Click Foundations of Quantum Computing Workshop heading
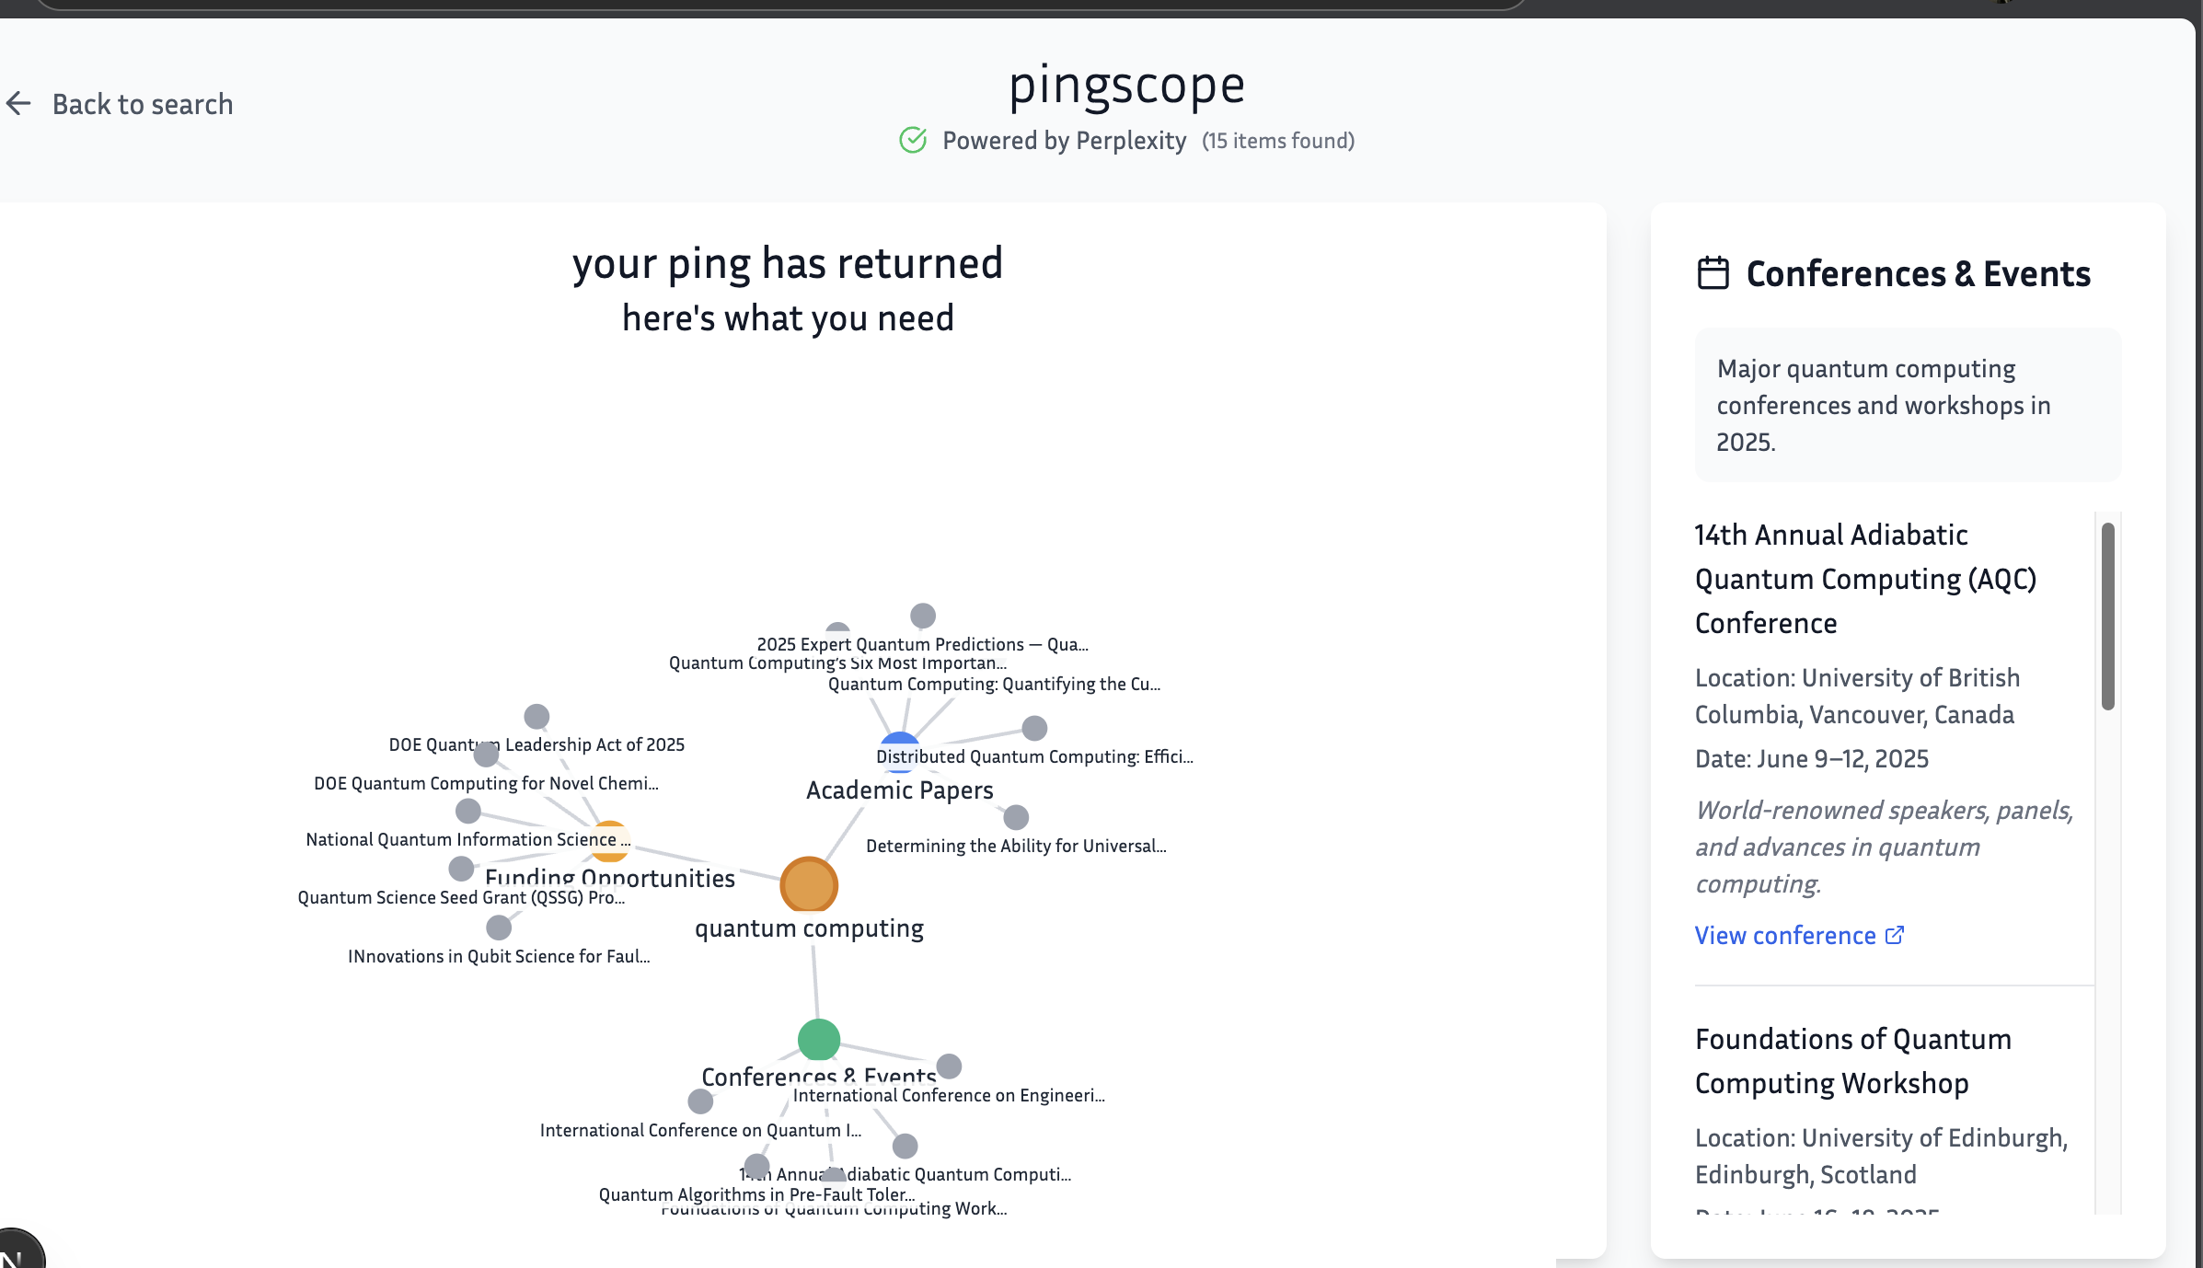The image size is (2203, 1268). click(1852, 1061)
